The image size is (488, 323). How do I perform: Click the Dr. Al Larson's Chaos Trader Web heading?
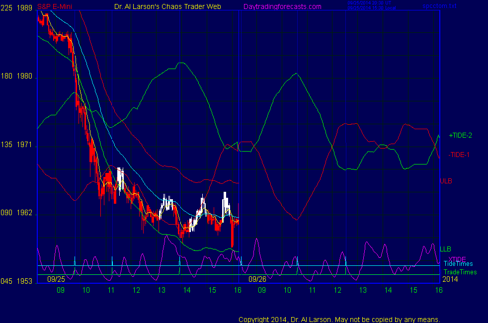[168, 6]
